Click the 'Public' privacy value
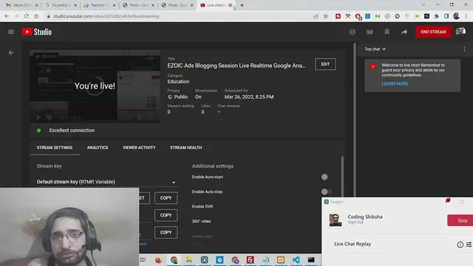473x266 pixels. [180, 97]
